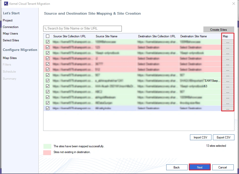The width and height of the screenshot is (239, 174).
Task: Click the Next button
Action: [200, 167]
